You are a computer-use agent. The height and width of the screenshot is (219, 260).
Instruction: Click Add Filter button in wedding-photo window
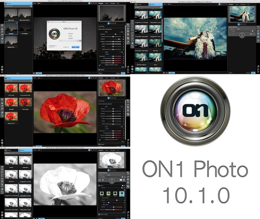(x=242, y=35)
